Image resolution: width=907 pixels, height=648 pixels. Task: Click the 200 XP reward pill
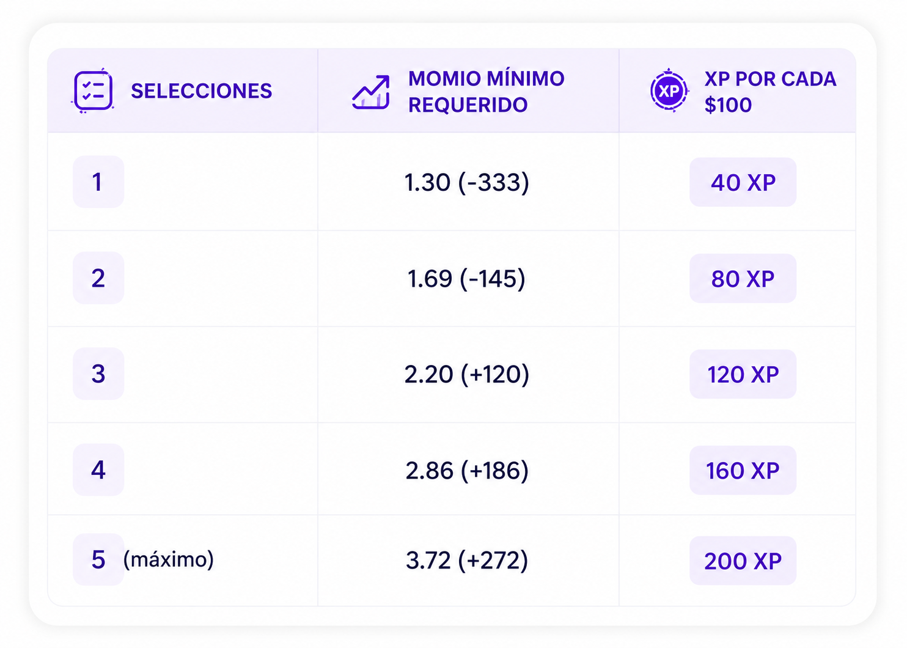743,561
